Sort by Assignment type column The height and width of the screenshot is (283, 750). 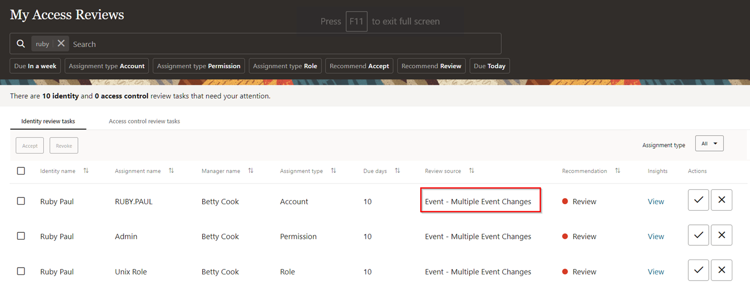click(333, 171)
